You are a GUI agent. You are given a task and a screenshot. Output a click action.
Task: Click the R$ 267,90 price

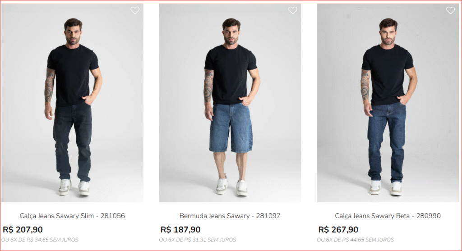pyautogui.click(x=338, y=230)
